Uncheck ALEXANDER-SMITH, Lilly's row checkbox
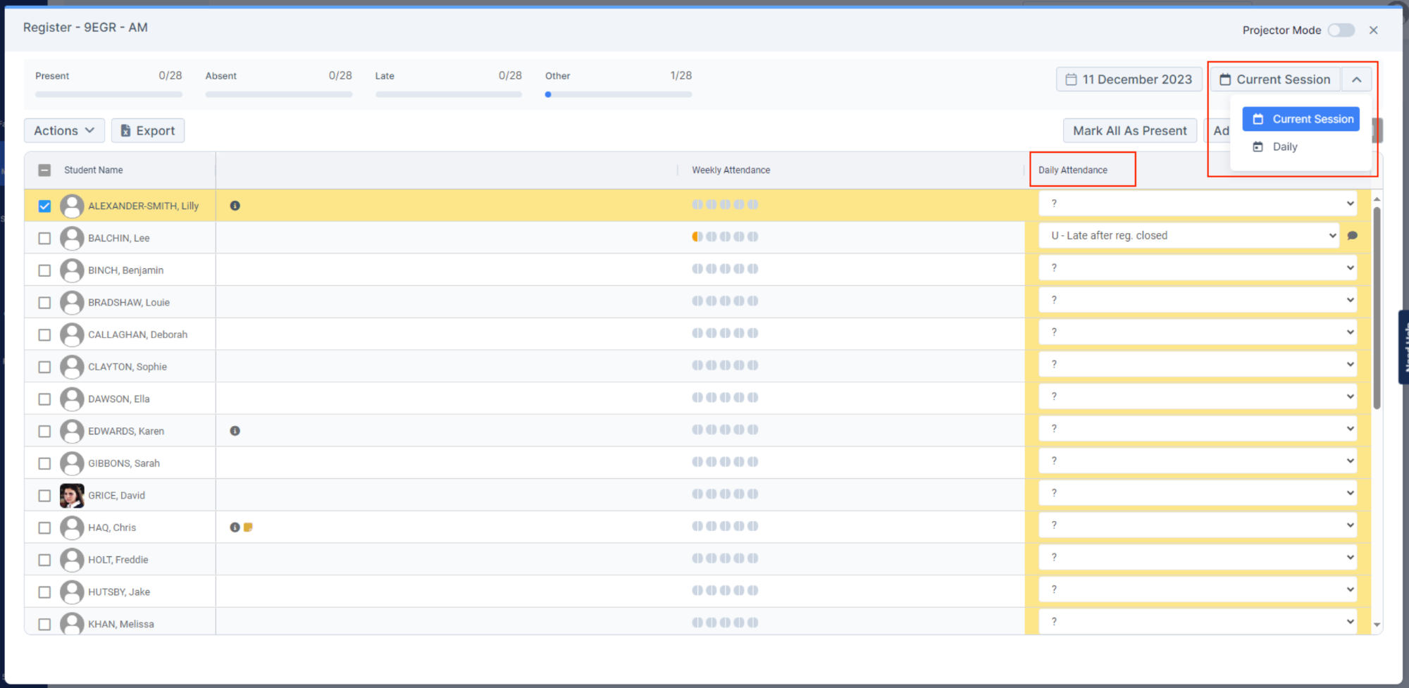The image size is (1409, 688). coord(44,206)
